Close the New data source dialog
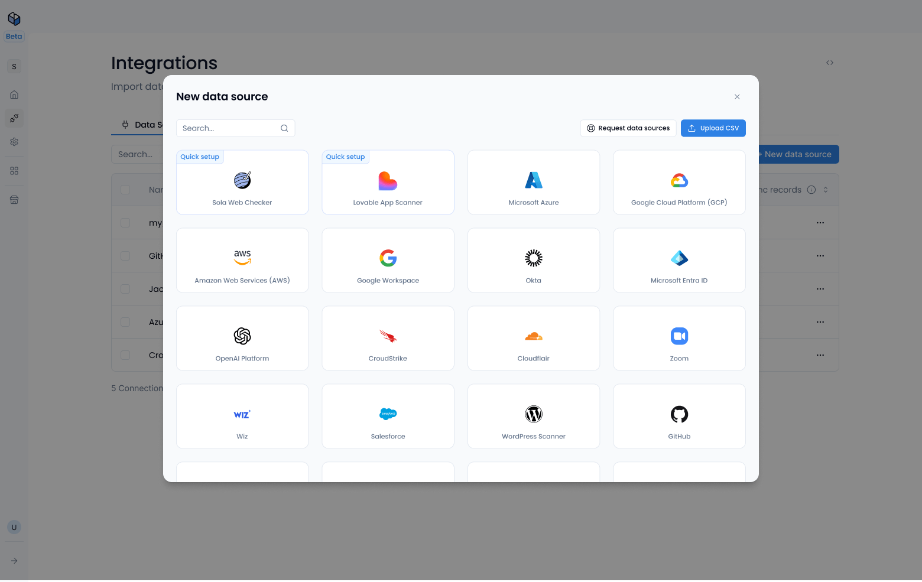 pyautogui.click(x=737, y=97)
